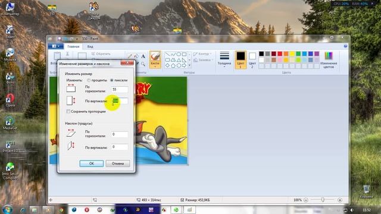Image resolution: width=381 pixels, height=214 pixels.
Task: Pick the Right triangle shape
Action: tap(184, 59)
